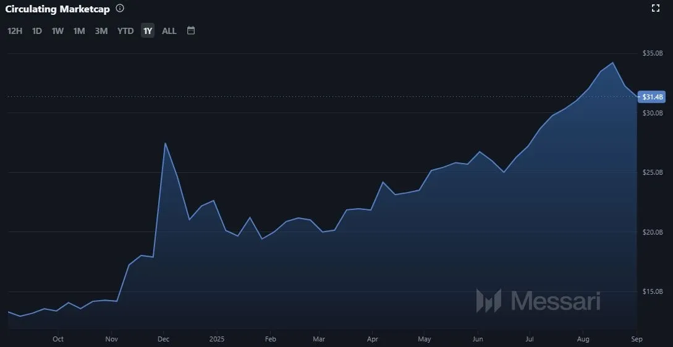Click the $25.0B axis label
Viewport: 673px width, 347px height.
[653, 172]
